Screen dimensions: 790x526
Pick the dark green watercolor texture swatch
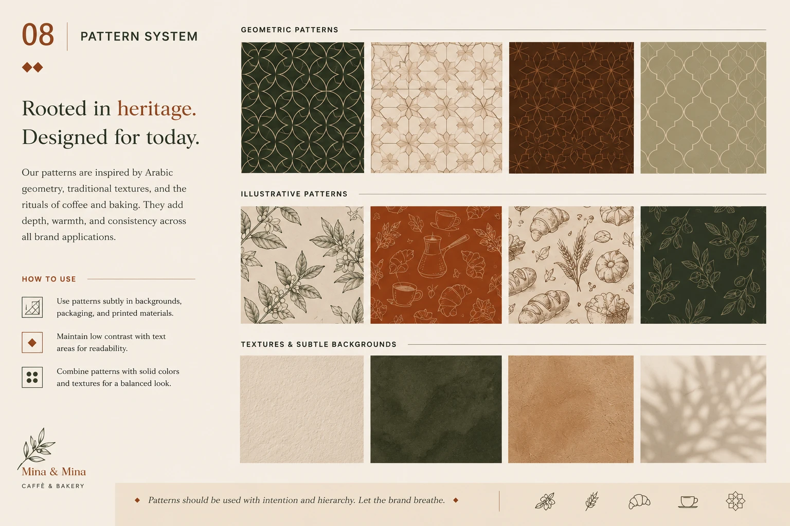(436, 409)
